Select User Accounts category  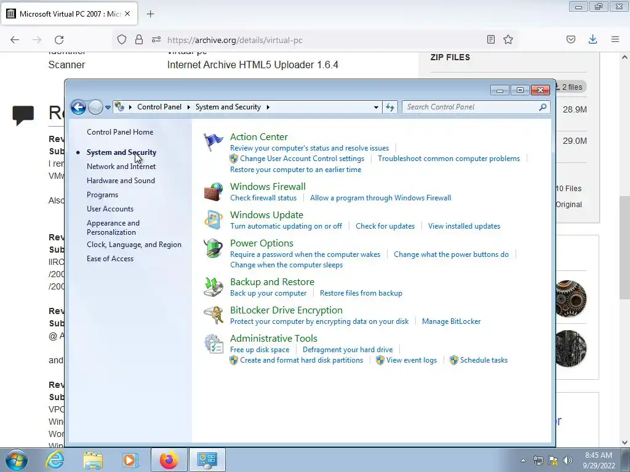click(x=110, y=209)
